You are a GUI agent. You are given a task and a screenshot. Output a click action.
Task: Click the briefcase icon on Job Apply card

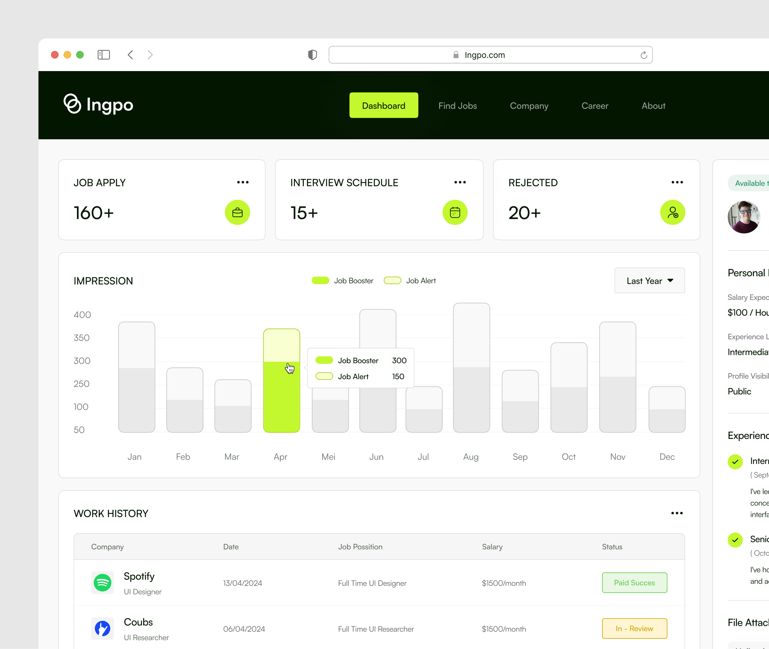click(238, 212)
